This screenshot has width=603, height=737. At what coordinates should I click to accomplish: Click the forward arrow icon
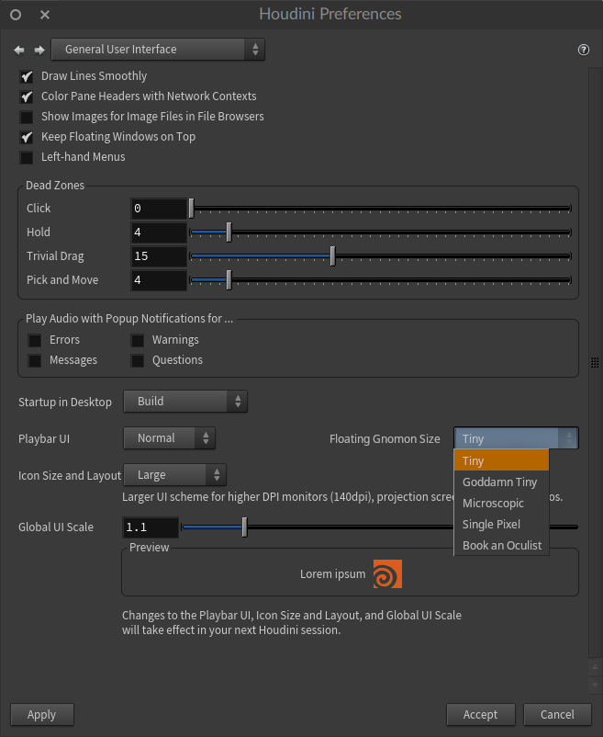pyautogui.click(x=39, y=50)
